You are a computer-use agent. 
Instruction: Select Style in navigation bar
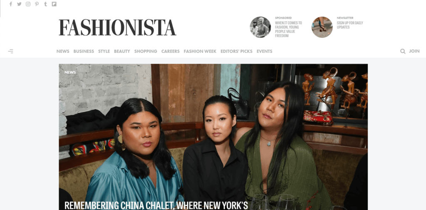click(x=104, y=51)
